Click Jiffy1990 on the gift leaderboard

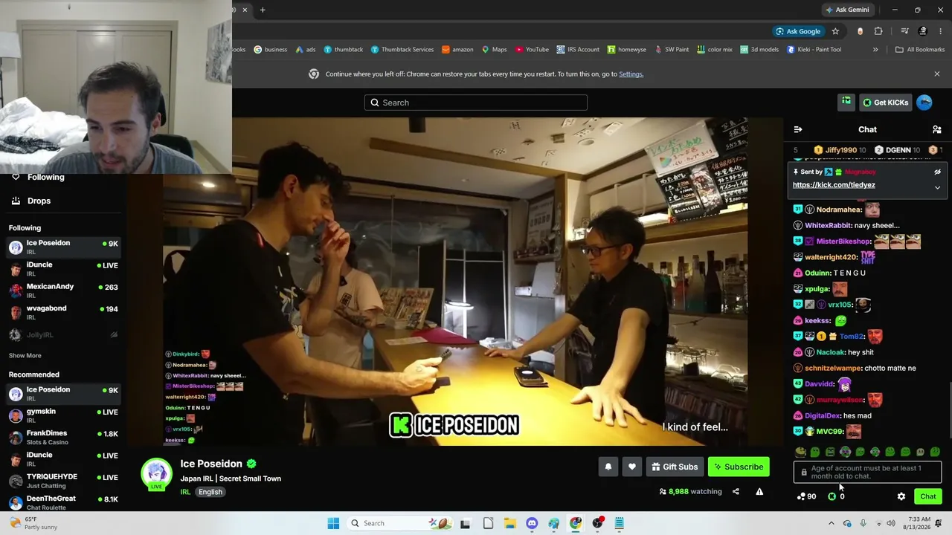(840, 150)
